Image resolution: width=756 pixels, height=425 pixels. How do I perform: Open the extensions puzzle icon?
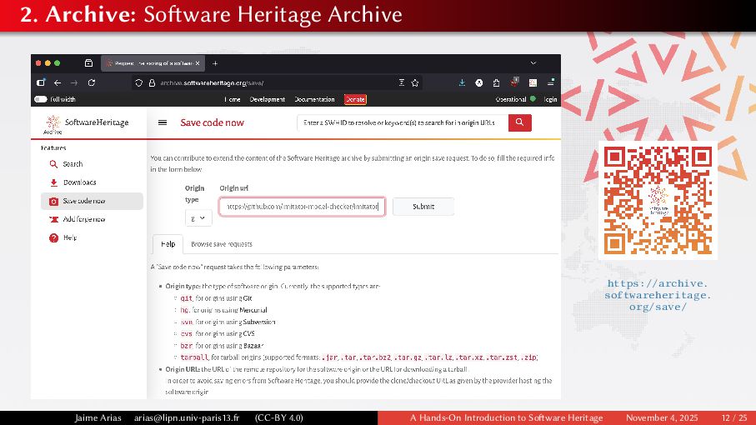tap(496, 82)
